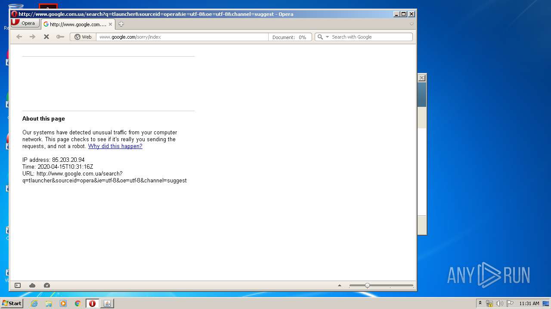Viewport: 551px width, 309px height.
Task: Open a new tab with the plus button
Action: pos(121,24)
